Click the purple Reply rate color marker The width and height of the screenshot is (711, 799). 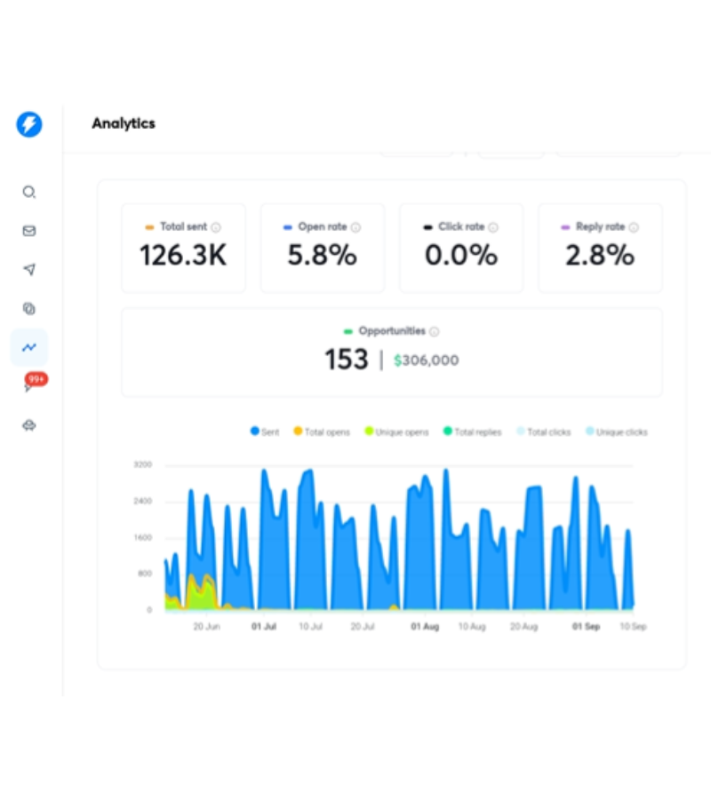click(x=565, y=227)
